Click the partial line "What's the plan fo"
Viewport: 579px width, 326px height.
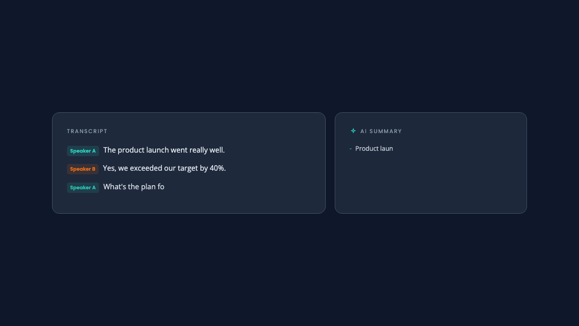(133, 187)
